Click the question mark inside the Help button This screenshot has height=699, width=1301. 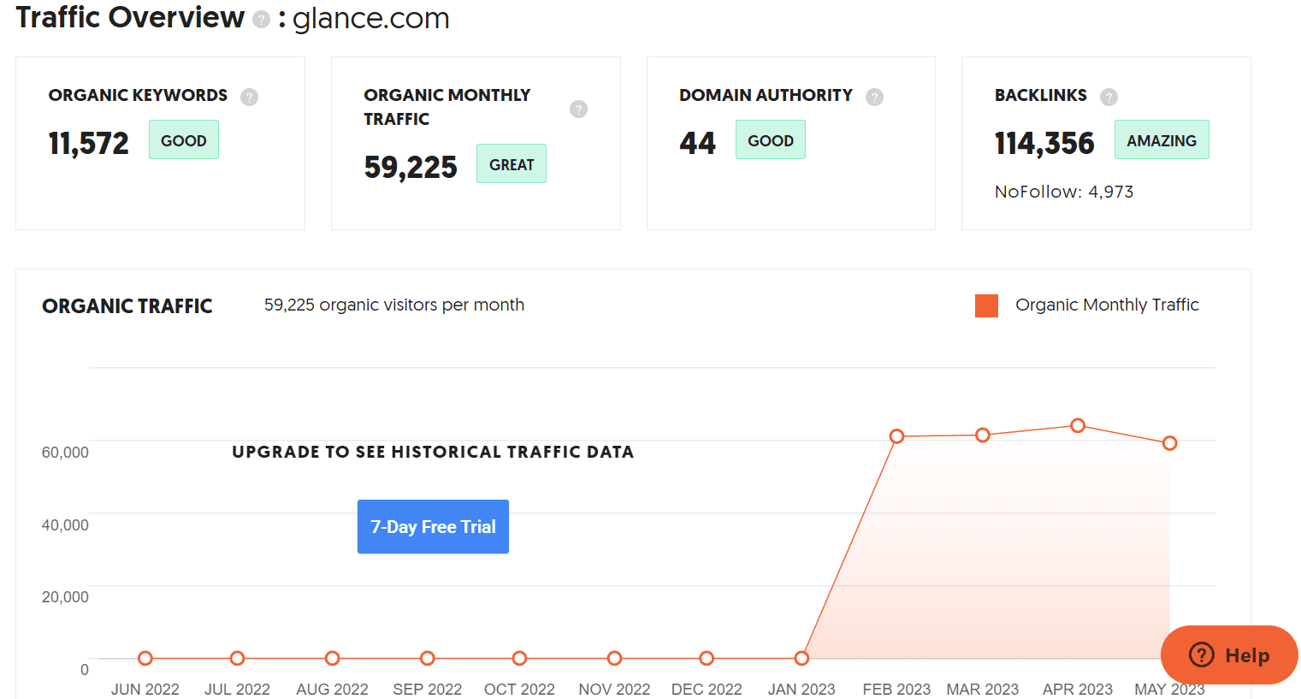click(1203, 655)
